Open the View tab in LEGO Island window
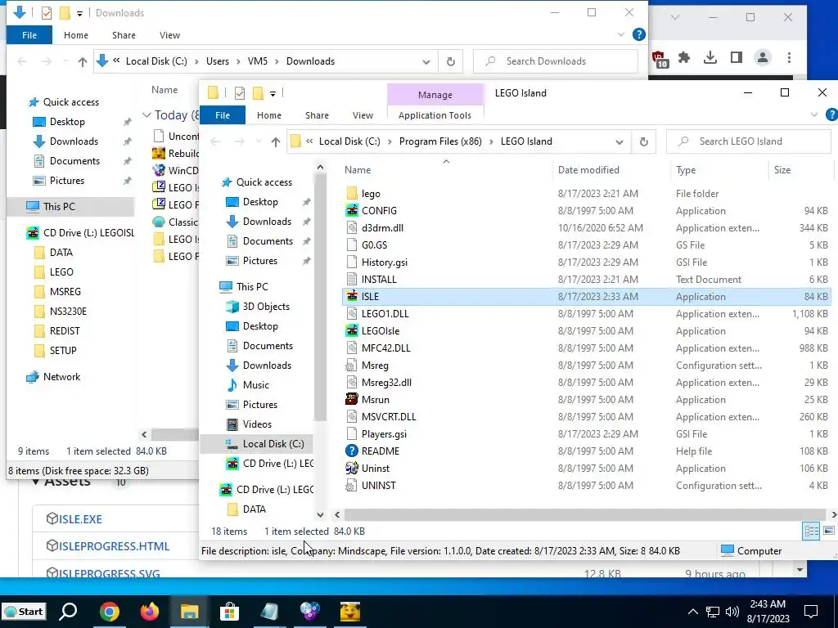 363,115
